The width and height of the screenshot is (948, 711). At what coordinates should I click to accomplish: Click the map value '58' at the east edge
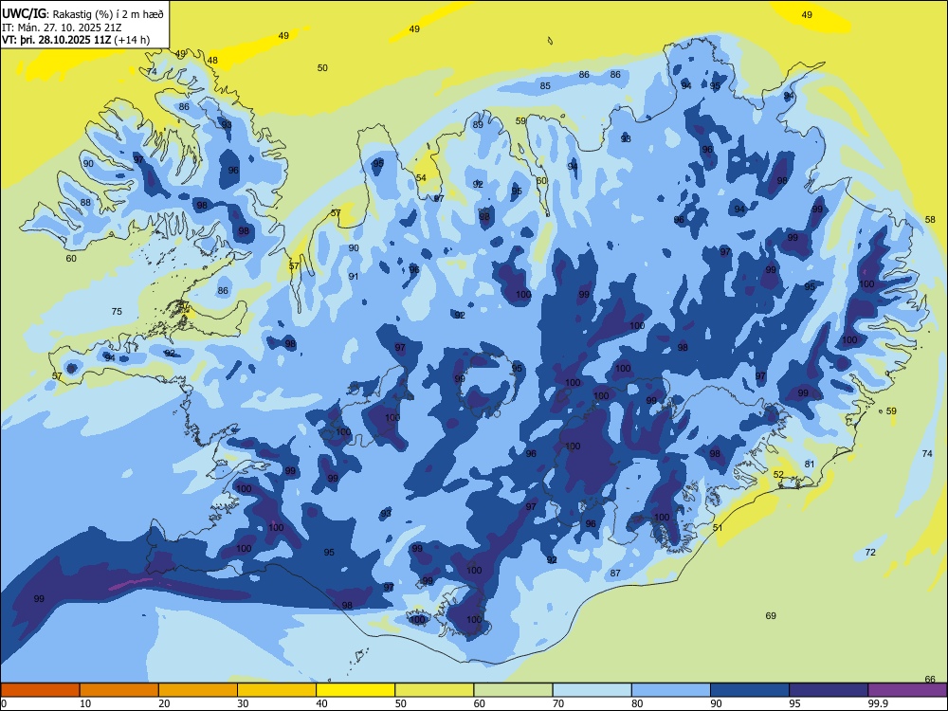(931, 220)
